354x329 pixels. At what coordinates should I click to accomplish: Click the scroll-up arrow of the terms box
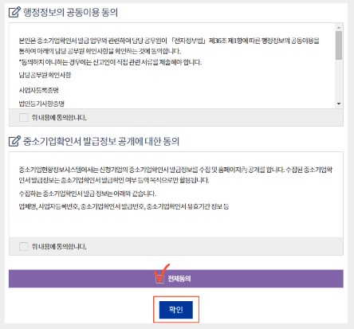339,27
